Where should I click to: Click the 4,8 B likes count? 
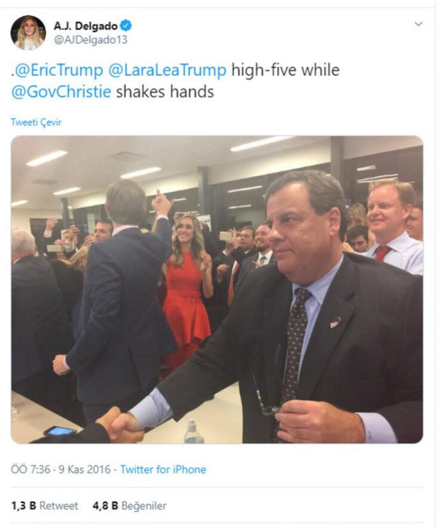coord(106,506)
